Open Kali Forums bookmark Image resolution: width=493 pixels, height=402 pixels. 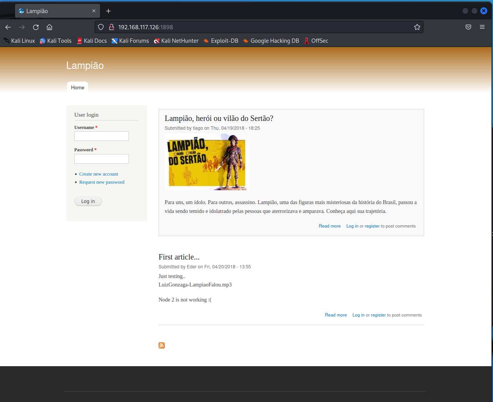pyautogui.click(x=130, y=41)
